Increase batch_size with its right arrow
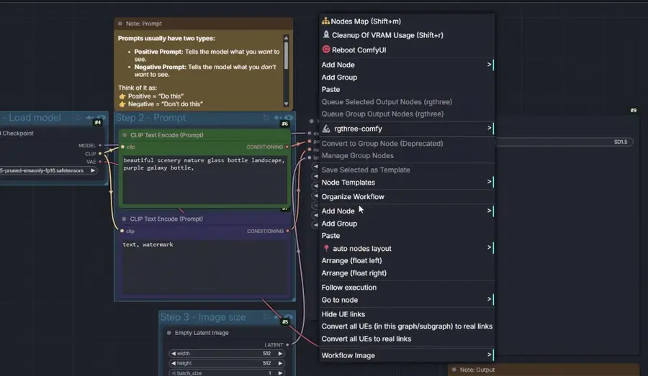Image resolution: width=648 pixels, height=376 pixels. tap(280, 372)
